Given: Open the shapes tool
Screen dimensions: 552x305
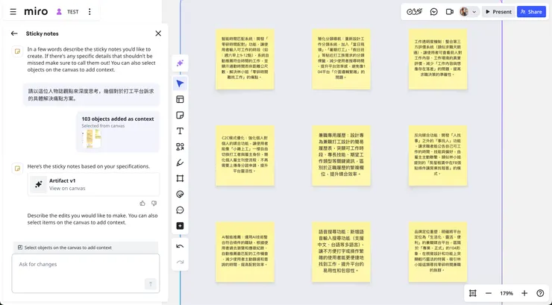Looking at the screenshot, I should tap(180, 147).
